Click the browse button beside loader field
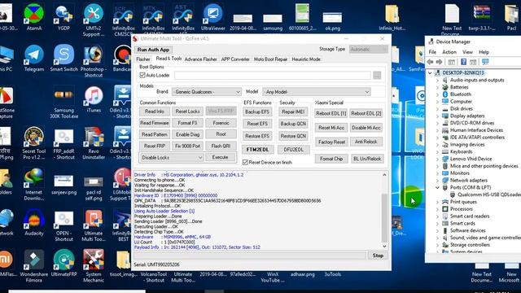This screenshot has height=293, width=521. click(x=377, y=76)
